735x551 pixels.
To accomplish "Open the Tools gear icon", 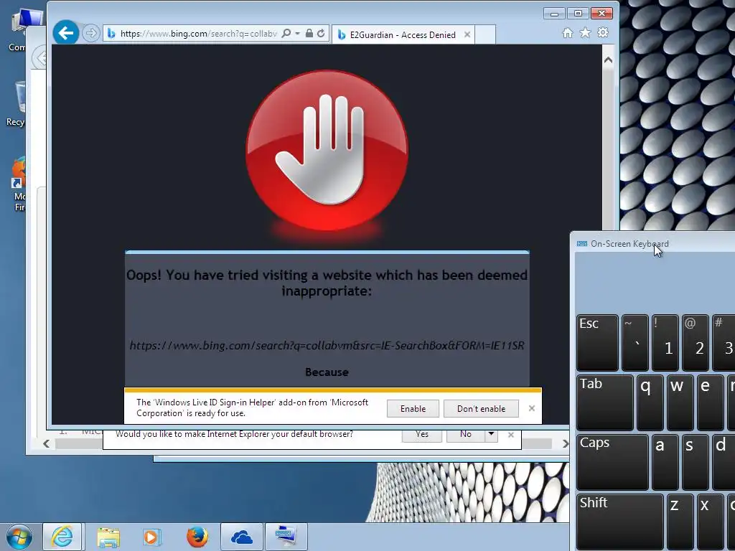I will click(603, 33).
